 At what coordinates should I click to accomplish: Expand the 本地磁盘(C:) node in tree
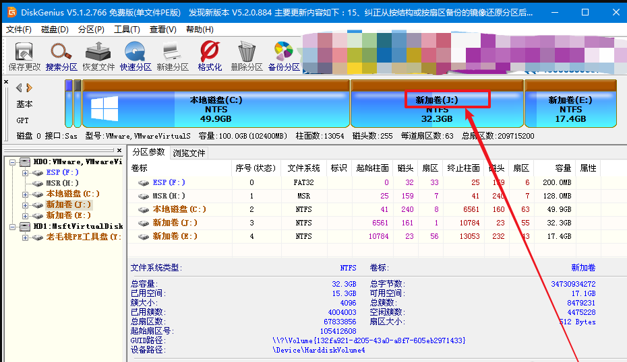pyautogui.click(x=26, y=194)
